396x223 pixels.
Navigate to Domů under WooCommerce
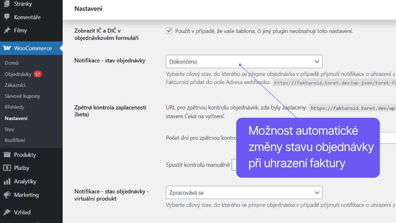click(12, 63)
